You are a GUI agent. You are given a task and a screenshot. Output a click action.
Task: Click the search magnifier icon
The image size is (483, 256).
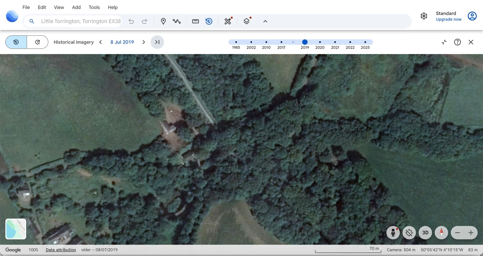(32, 21)
